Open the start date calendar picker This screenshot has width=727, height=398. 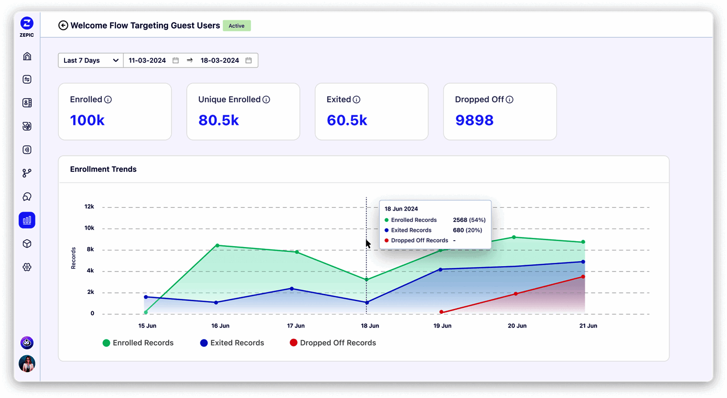coord(176,60)
